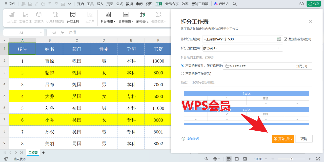Click the zoom magnifier icon in formula bar
The height and width of the screenshot is (162, 324).
pyautogui.click(x=54, y=32)
